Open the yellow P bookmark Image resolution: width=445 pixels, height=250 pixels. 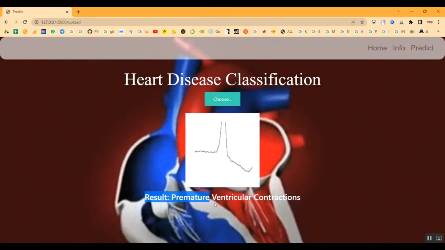pos(164,31)
